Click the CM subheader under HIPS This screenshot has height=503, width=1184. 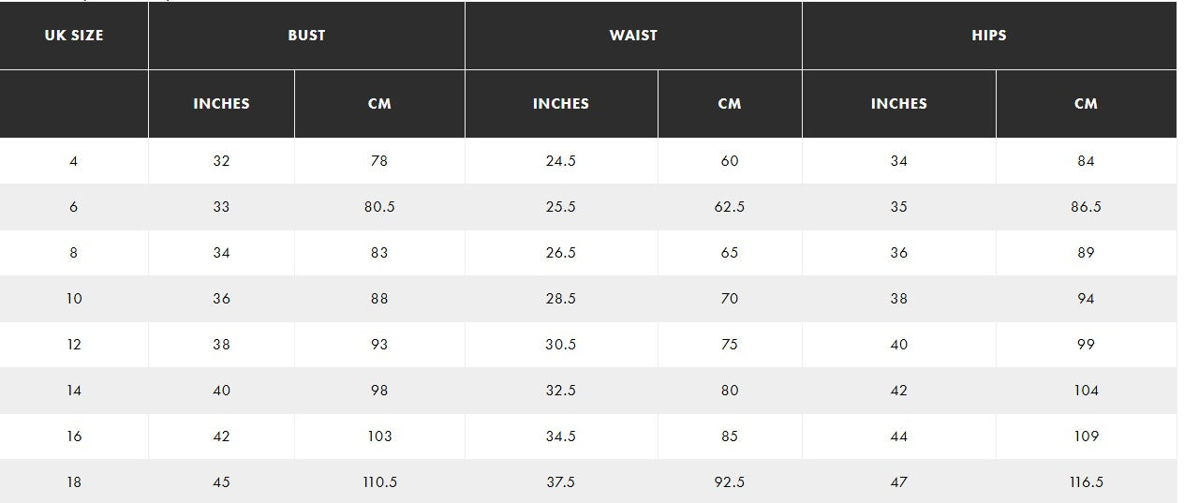tap(1086, 104)
